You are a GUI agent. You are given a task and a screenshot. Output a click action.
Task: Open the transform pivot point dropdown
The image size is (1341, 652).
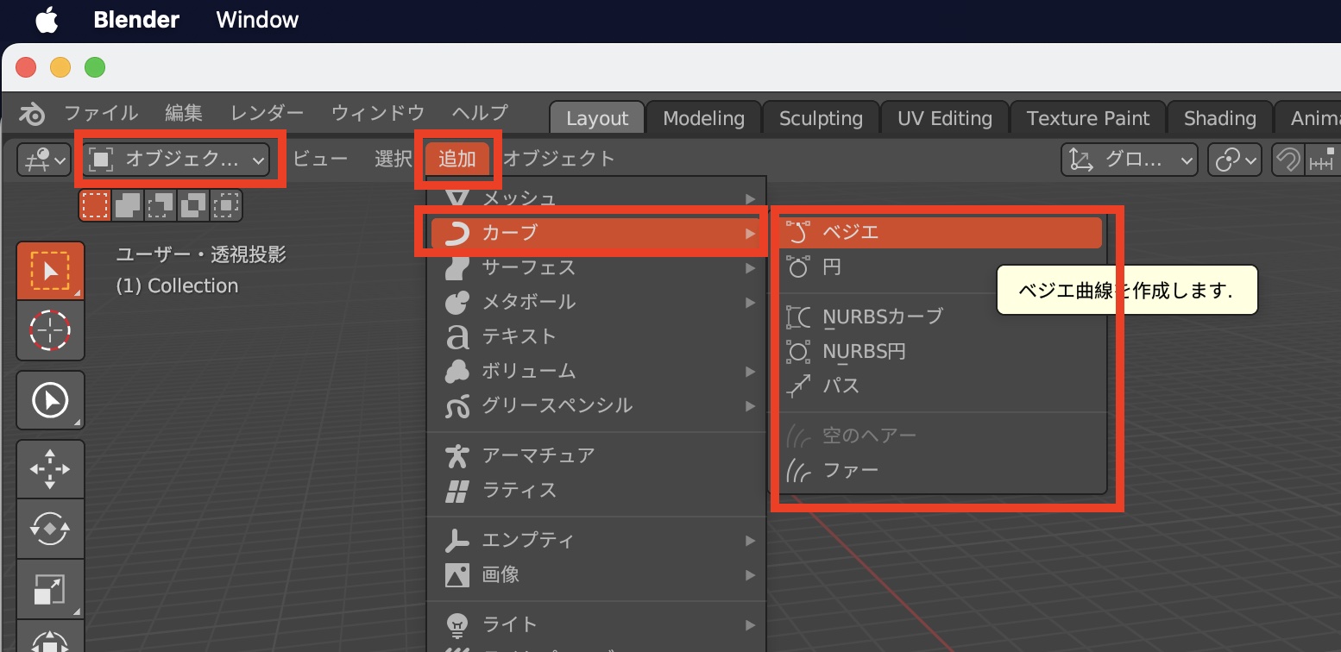1235,160
